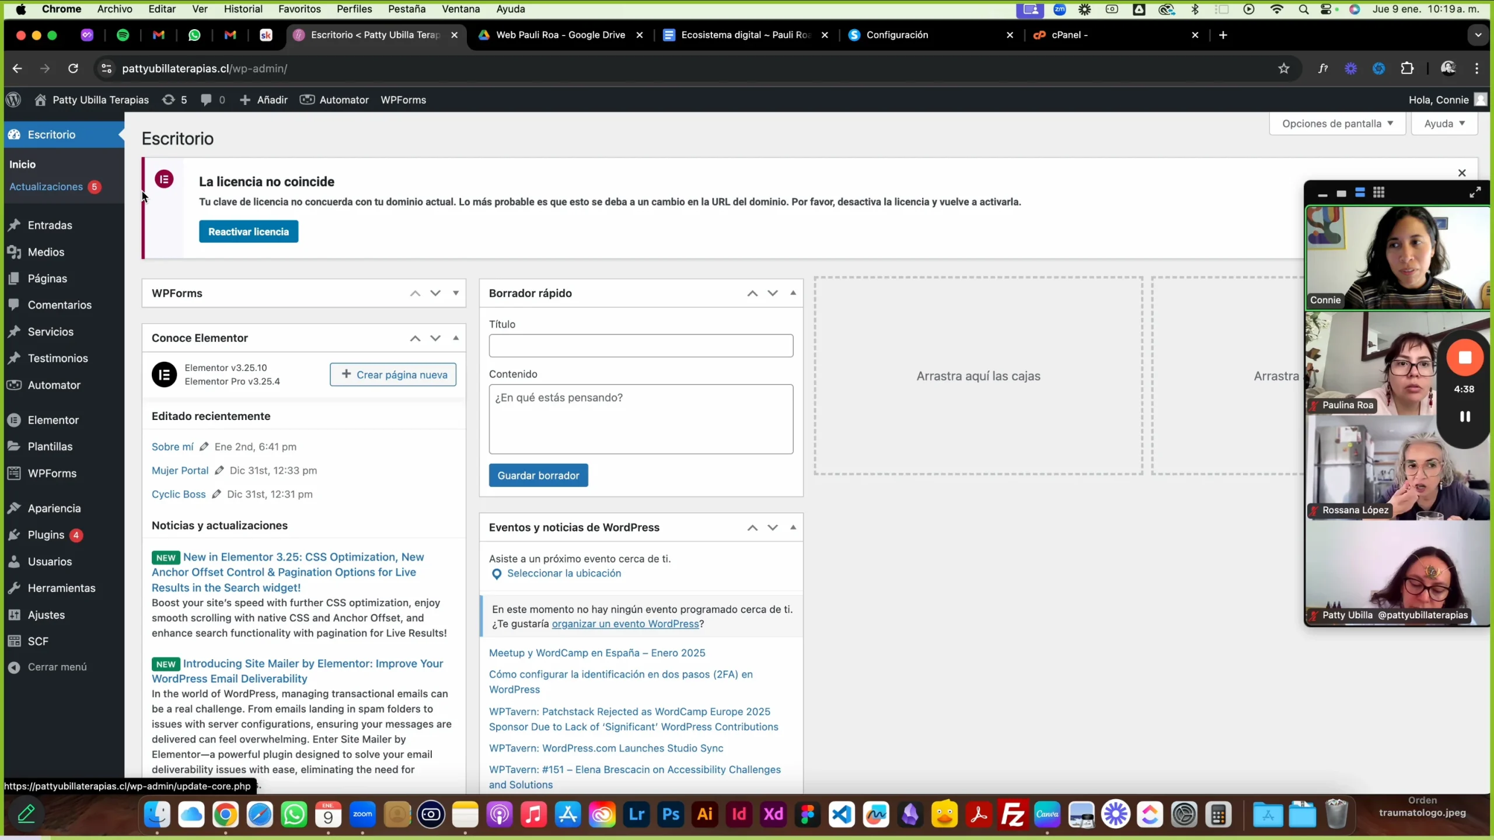1494x840 pixels.
Task: Click Reactivar licencia button
Action: 249,232
